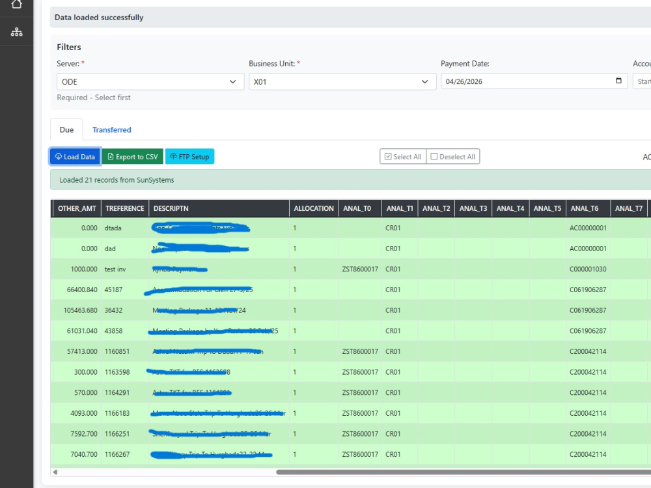This screenshot has width=651, height=488.
Task: Click the horizontal scrollbar thumb under the table
Action: point(464,472)
